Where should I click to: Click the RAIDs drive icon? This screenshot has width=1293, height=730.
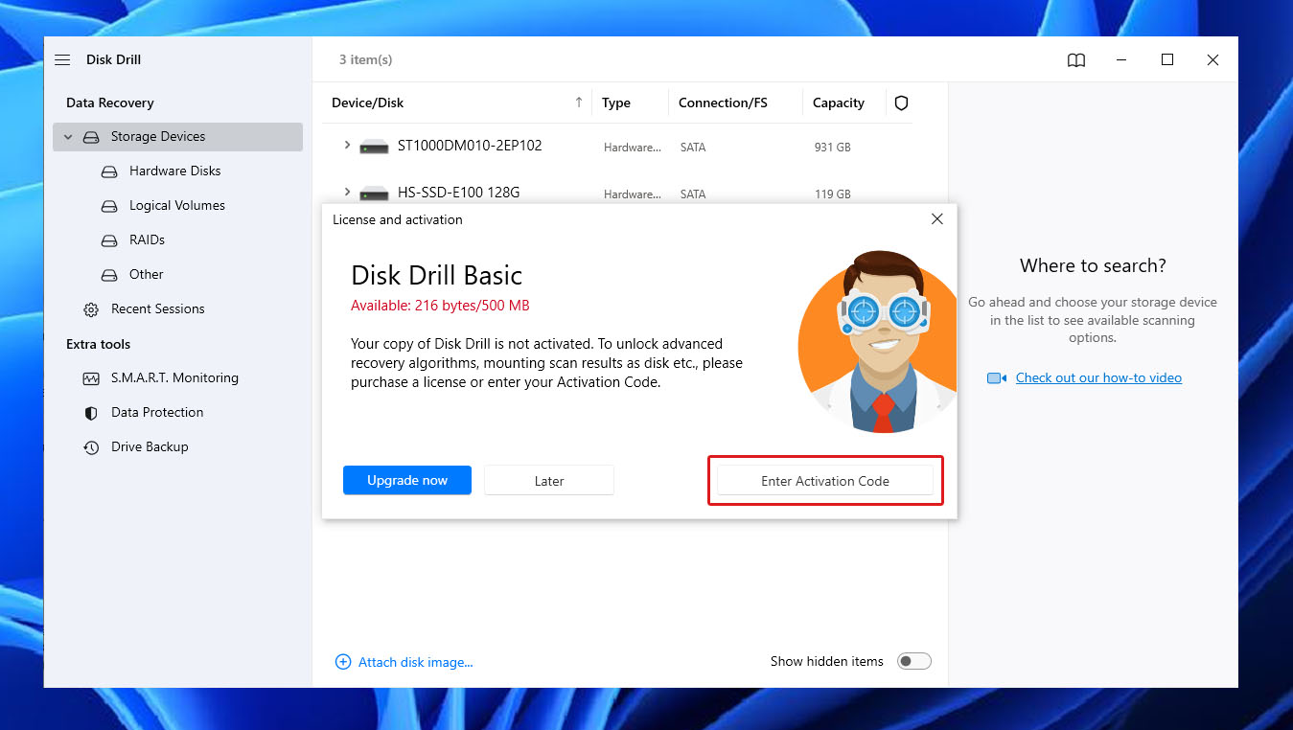click(x=110, y=240)
